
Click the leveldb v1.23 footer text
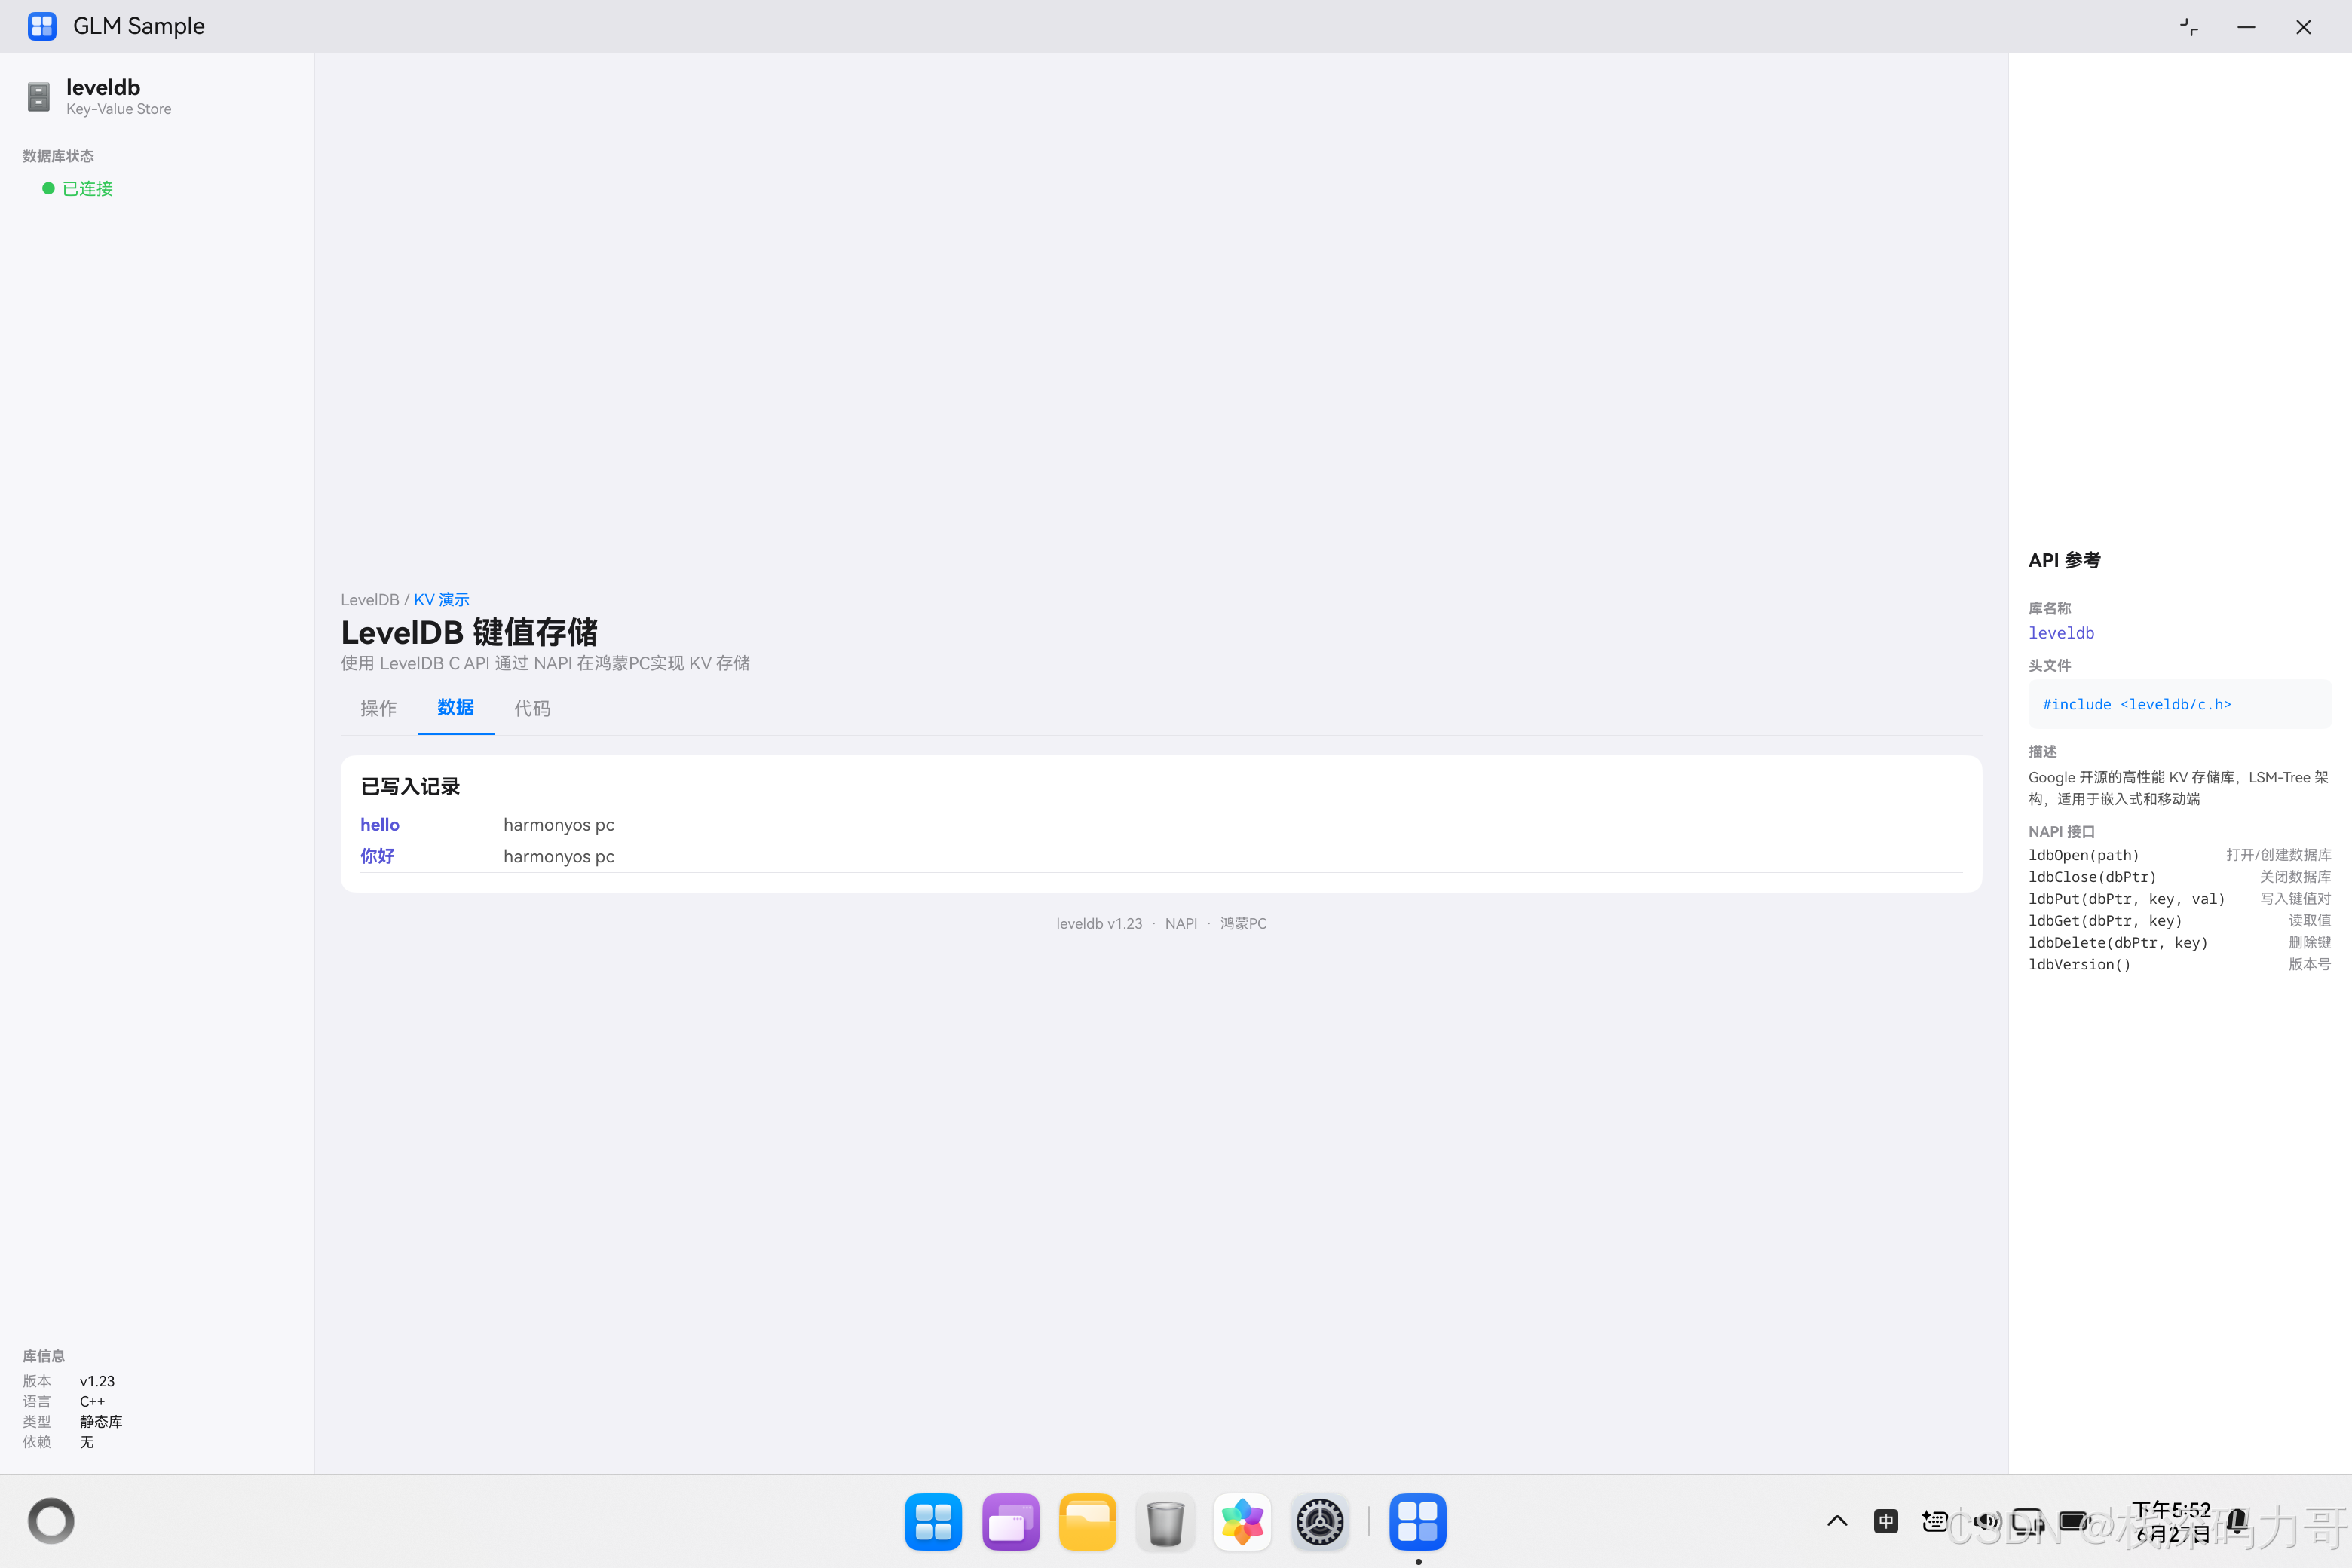pos(1099,923)
